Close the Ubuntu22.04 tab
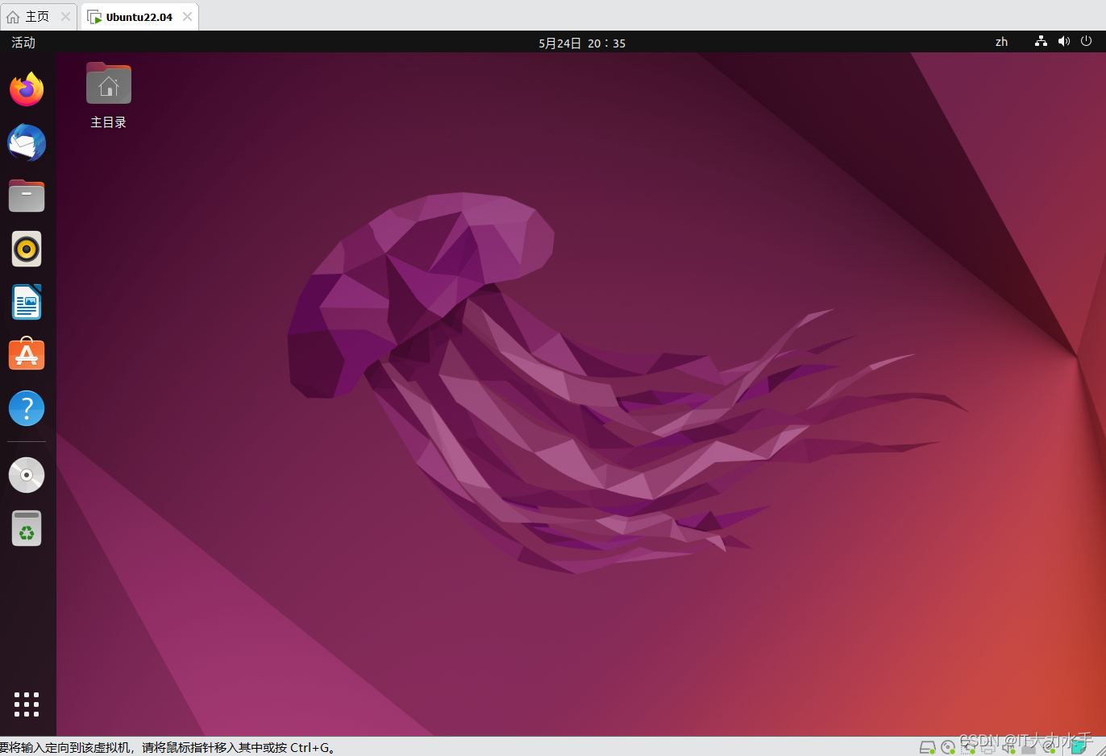Image resolution: width=1106 pixels, height=756 pixels. click(x=187, y=16)
